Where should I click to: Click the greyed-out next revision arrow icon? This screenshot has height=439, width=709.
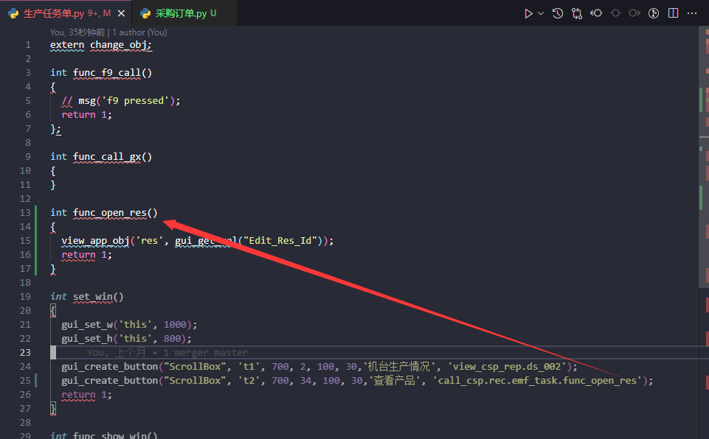pyautogui.click(x=634, y=13)
